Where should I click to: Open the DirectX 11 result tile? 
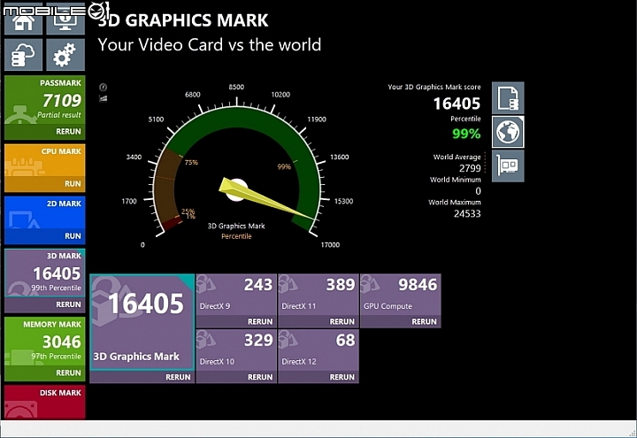tap(318, 295)
